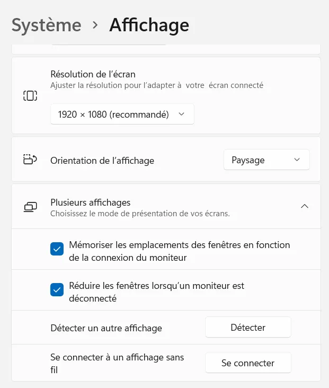The width and height of the screenshot is (329, 388).
Task: Uncheck Réduire les fenêtres checkbox
Action: coord(57,290)
